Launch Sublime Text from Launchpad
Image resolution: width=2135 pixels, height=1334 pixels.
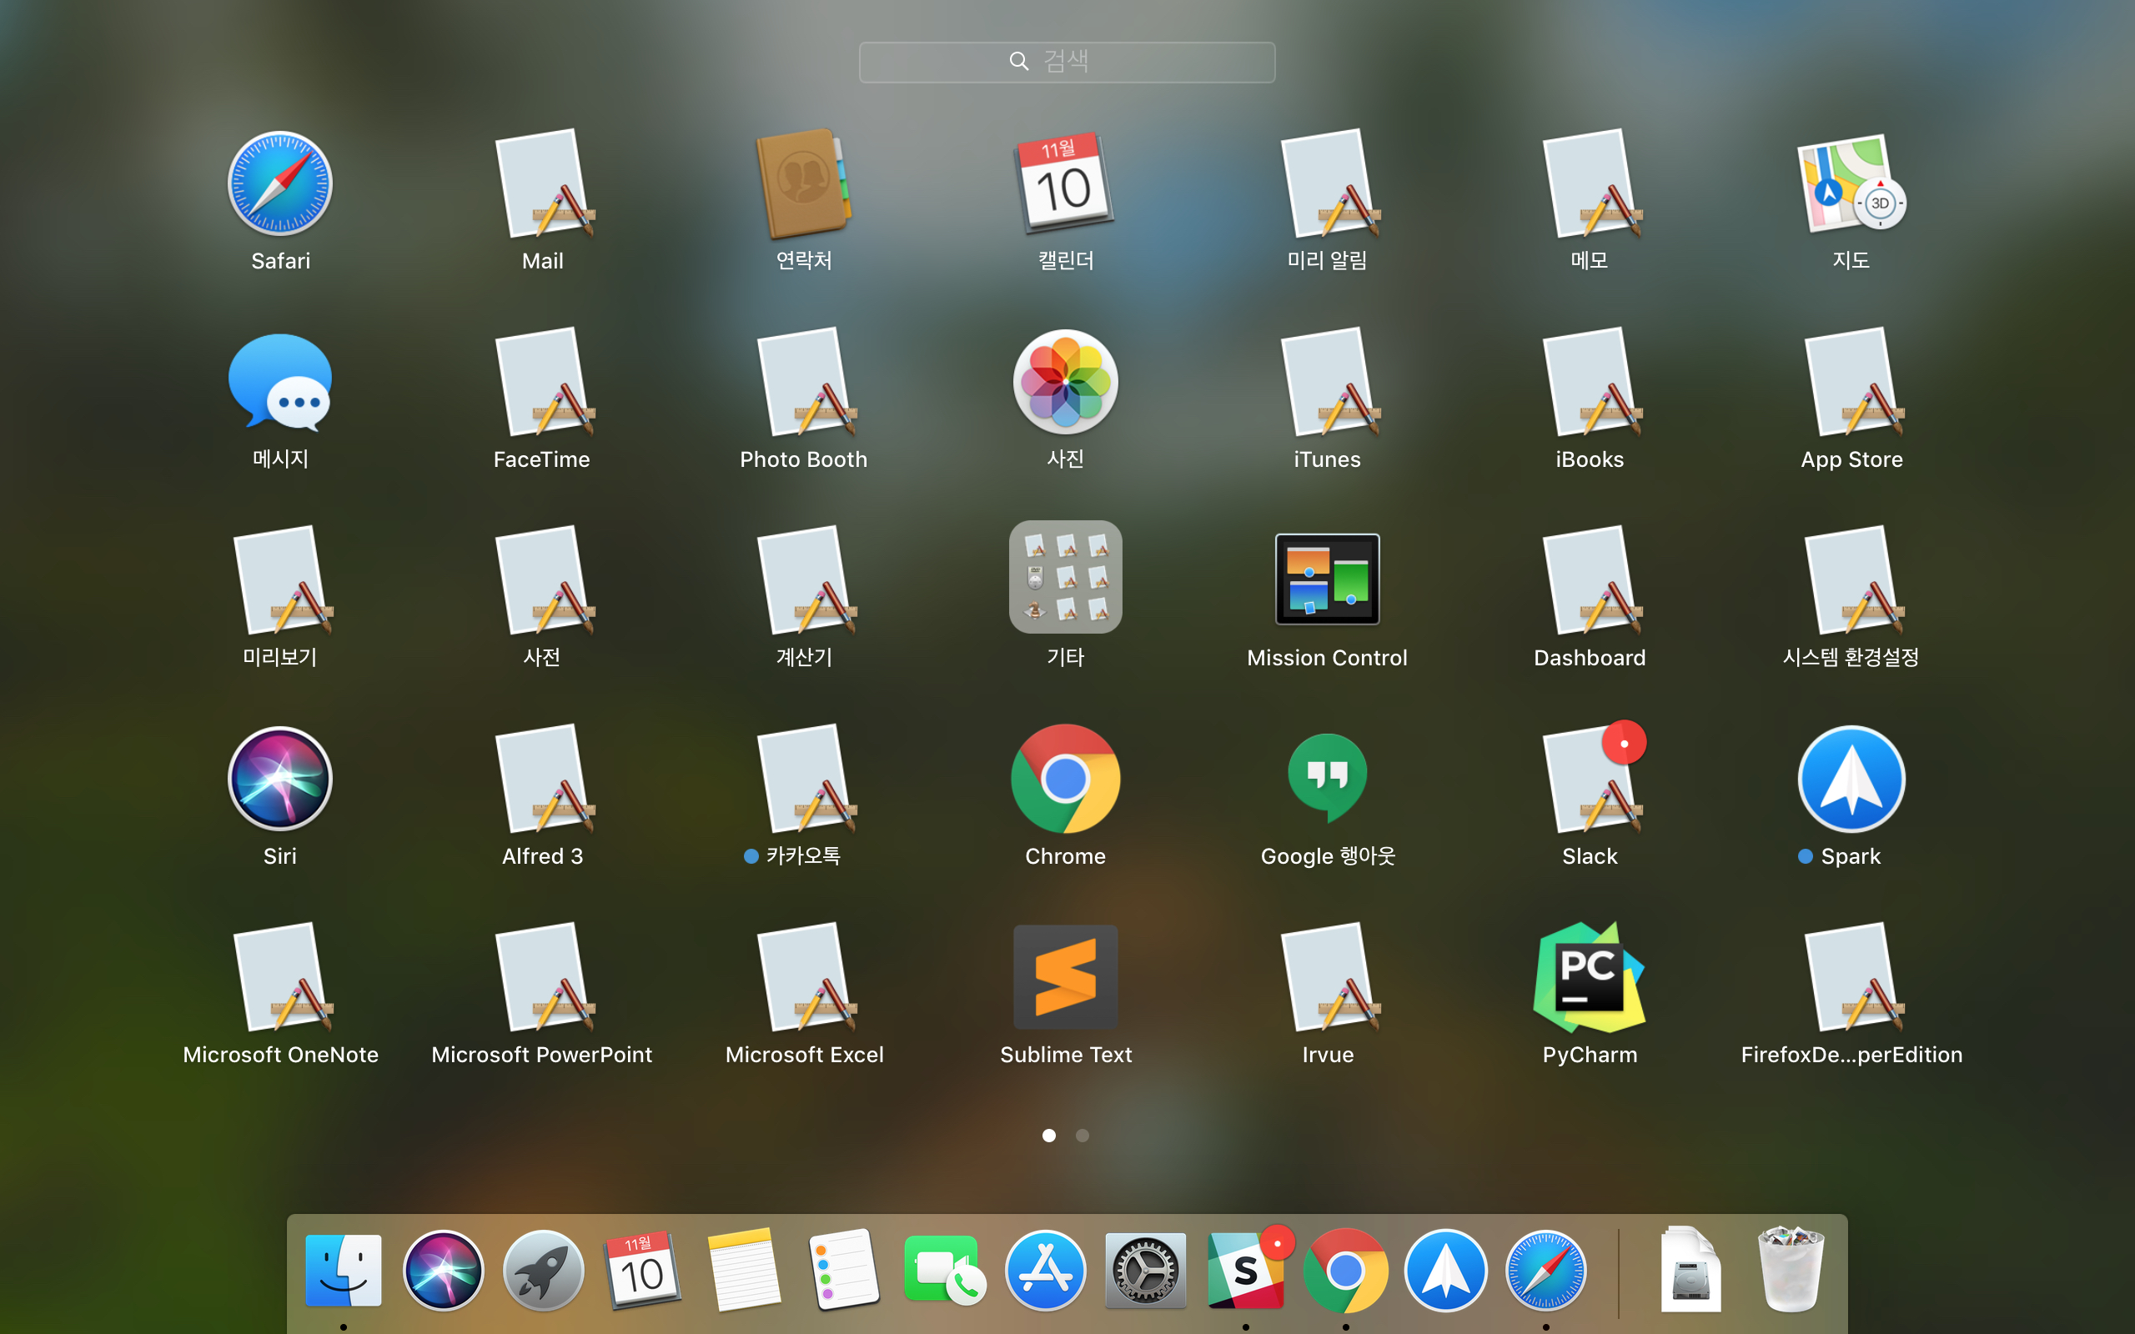1065,977
